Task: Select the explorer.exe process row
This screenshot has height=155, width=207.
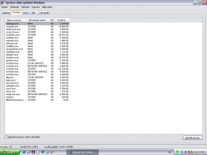Action: 37,57
